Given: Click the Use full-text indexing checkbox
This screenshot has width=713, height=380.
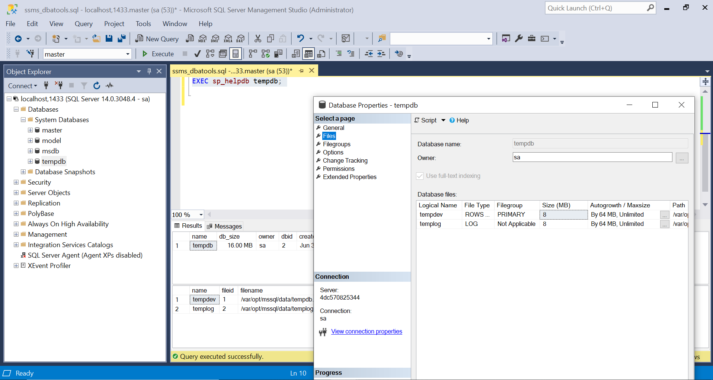Looking at the screenshot, I should point(420,176).
